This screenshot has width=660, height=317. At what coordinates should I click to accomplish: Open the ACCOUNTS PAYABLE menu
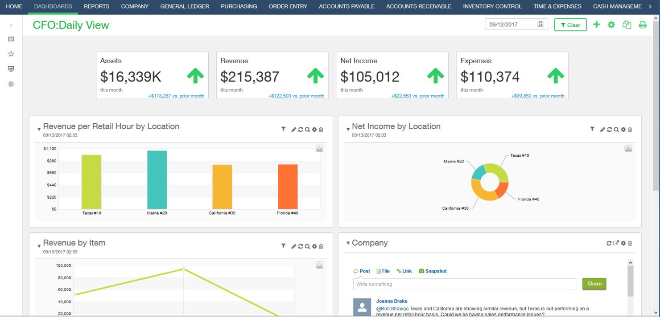click(x=346, y=6)
